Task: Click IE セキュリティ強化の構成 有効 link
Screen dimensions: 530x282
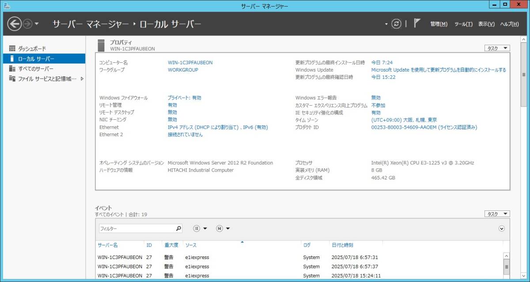Action: pos(375,113)
